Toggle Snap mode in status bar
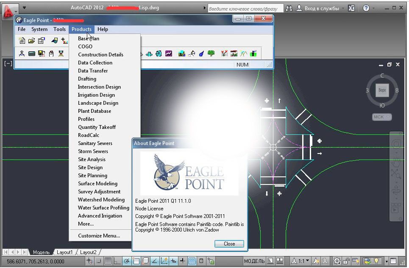 [99, 261]
